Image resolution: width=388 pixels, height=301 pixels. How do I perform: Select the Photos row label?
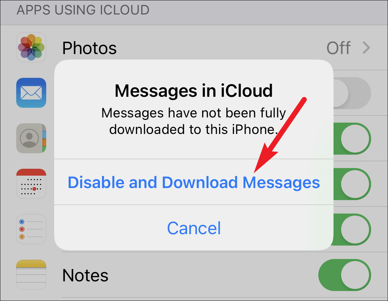click(89, 48)
